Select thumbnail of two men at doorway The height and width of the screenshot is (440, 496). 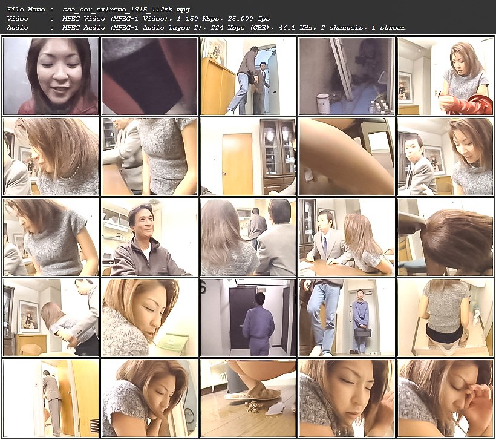[x=249, y=76]
